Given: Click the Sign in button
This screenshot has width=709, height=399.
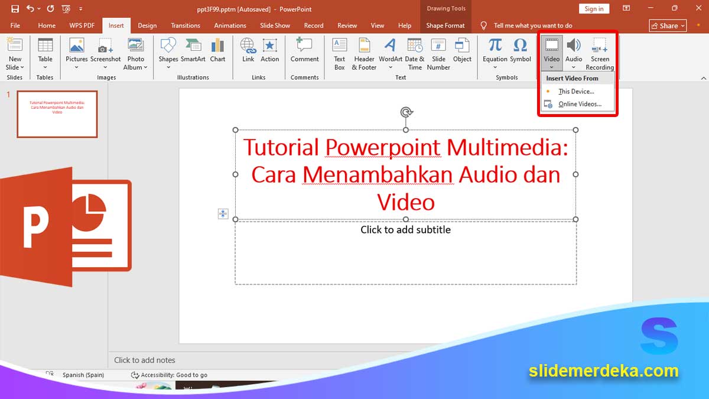Looking at the screenshot, I should [594, 9].
